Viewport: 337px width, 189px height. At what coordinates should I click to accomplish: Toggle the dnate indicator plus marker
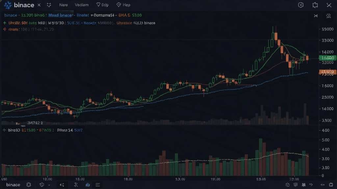(5, 29)
